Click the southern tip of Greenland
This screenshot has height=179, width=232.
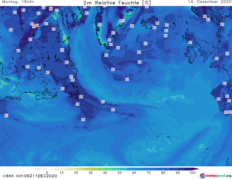point(108,47)
